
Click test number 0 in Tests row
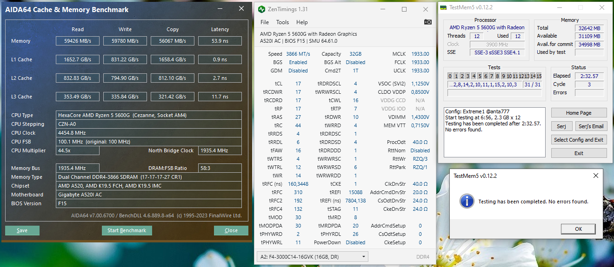click(450, 76)
